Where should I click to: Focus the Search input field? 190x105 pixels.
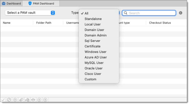[x=149, y=13]
